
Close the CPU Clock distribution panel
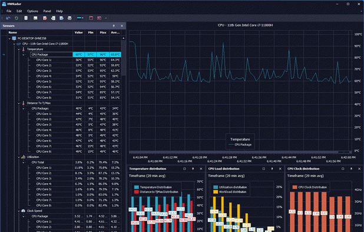(359, 168)
